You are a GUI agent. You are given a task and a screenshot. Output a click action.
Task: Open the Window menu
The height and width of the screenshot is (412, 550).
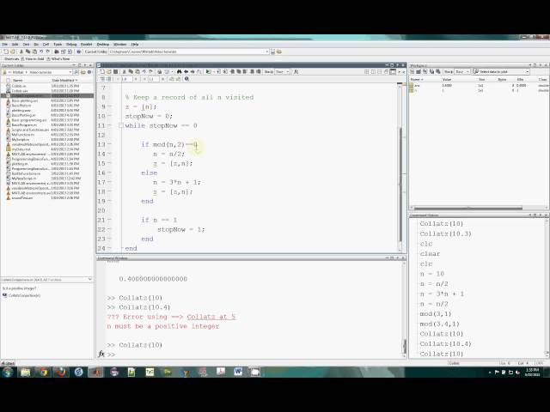(119, 45)
